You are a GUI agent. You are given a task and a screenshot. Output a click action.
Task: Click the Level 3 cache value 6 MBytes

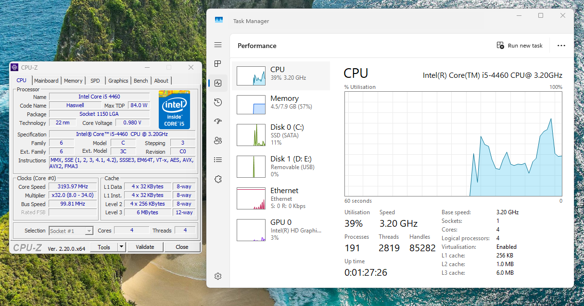coord(148,212)
